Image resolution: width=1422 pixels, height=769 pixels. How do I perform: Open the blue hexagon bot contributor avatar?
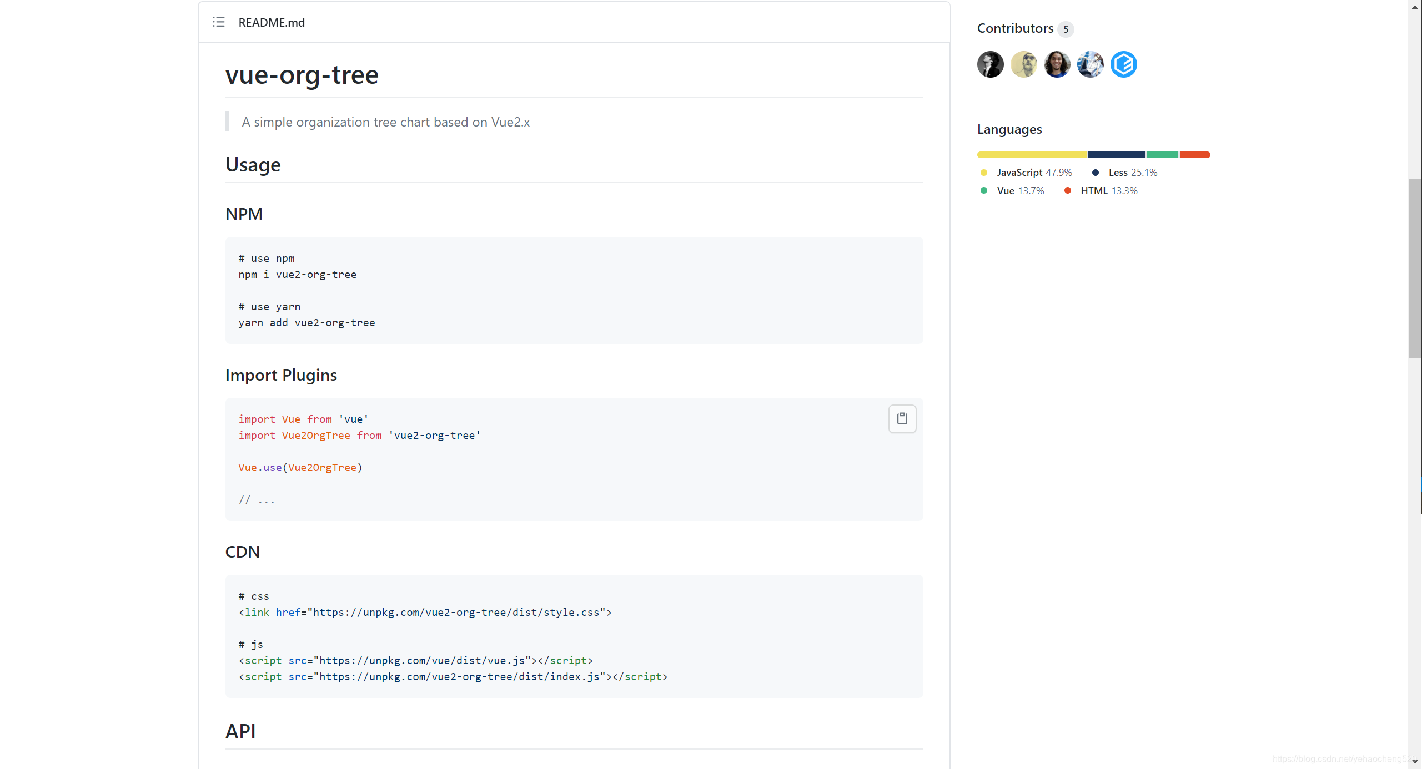tap(1123, 64)
